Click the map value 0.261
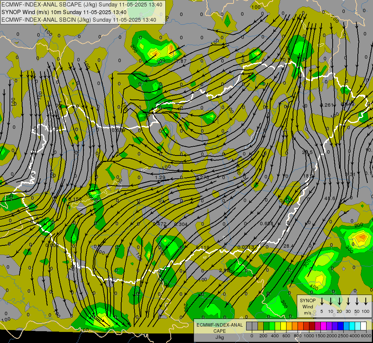The image size is (373, 343). point(327,105)
